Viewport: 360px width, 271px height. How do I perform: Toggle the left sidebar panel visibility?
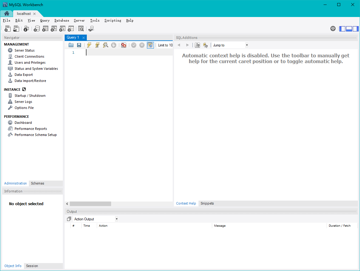pos(342,29)
